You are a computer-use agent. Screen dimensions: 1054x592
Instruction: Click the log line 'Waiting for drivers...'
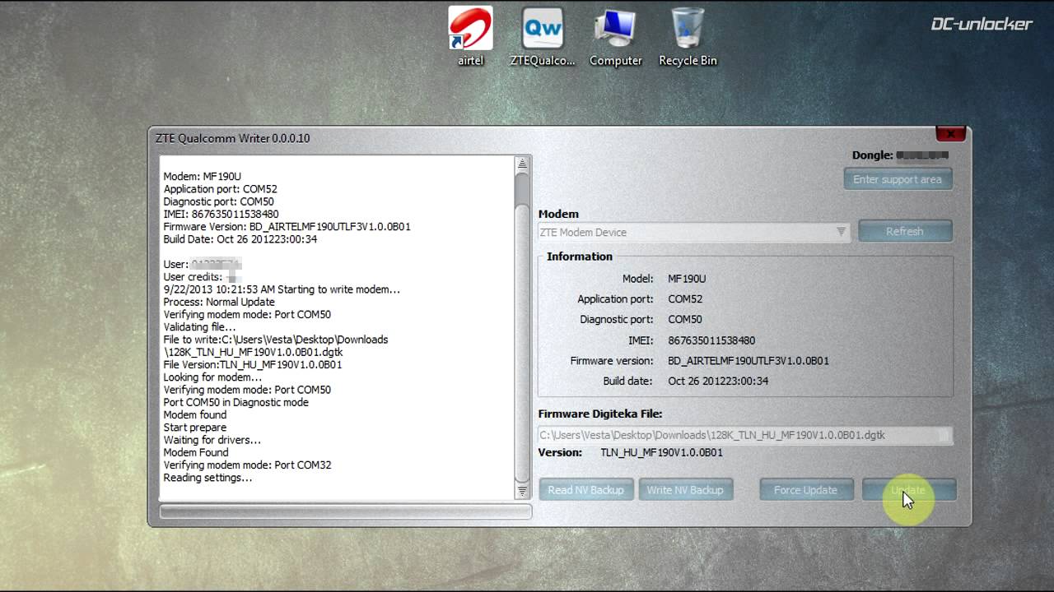point(212,440)
